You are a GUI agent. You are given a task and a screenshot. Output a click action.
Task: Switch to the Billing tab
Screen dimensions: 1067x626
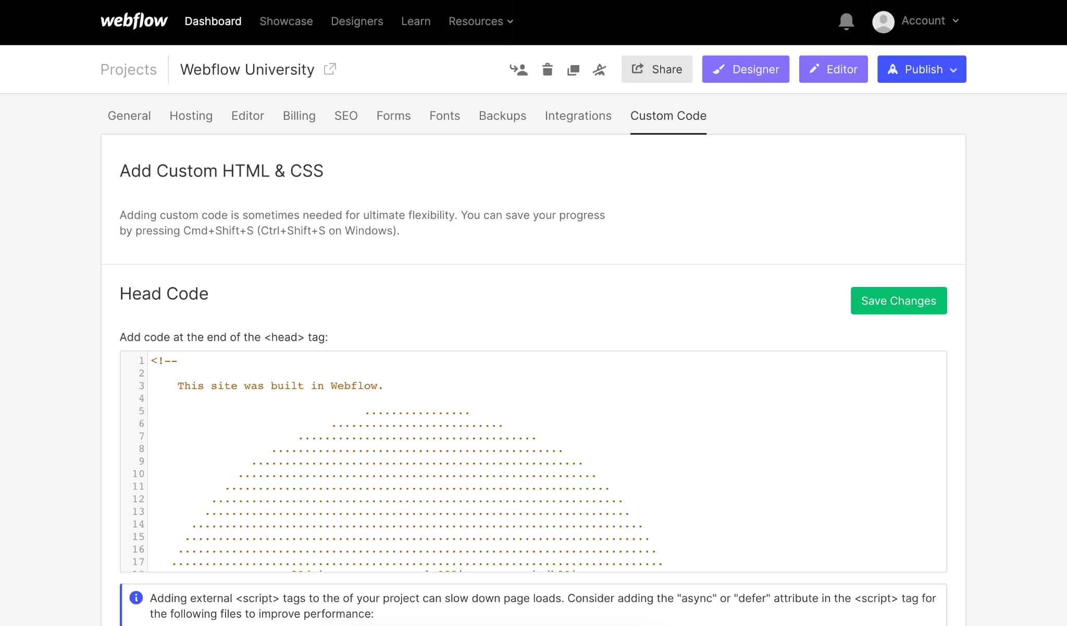pos(299,116)
